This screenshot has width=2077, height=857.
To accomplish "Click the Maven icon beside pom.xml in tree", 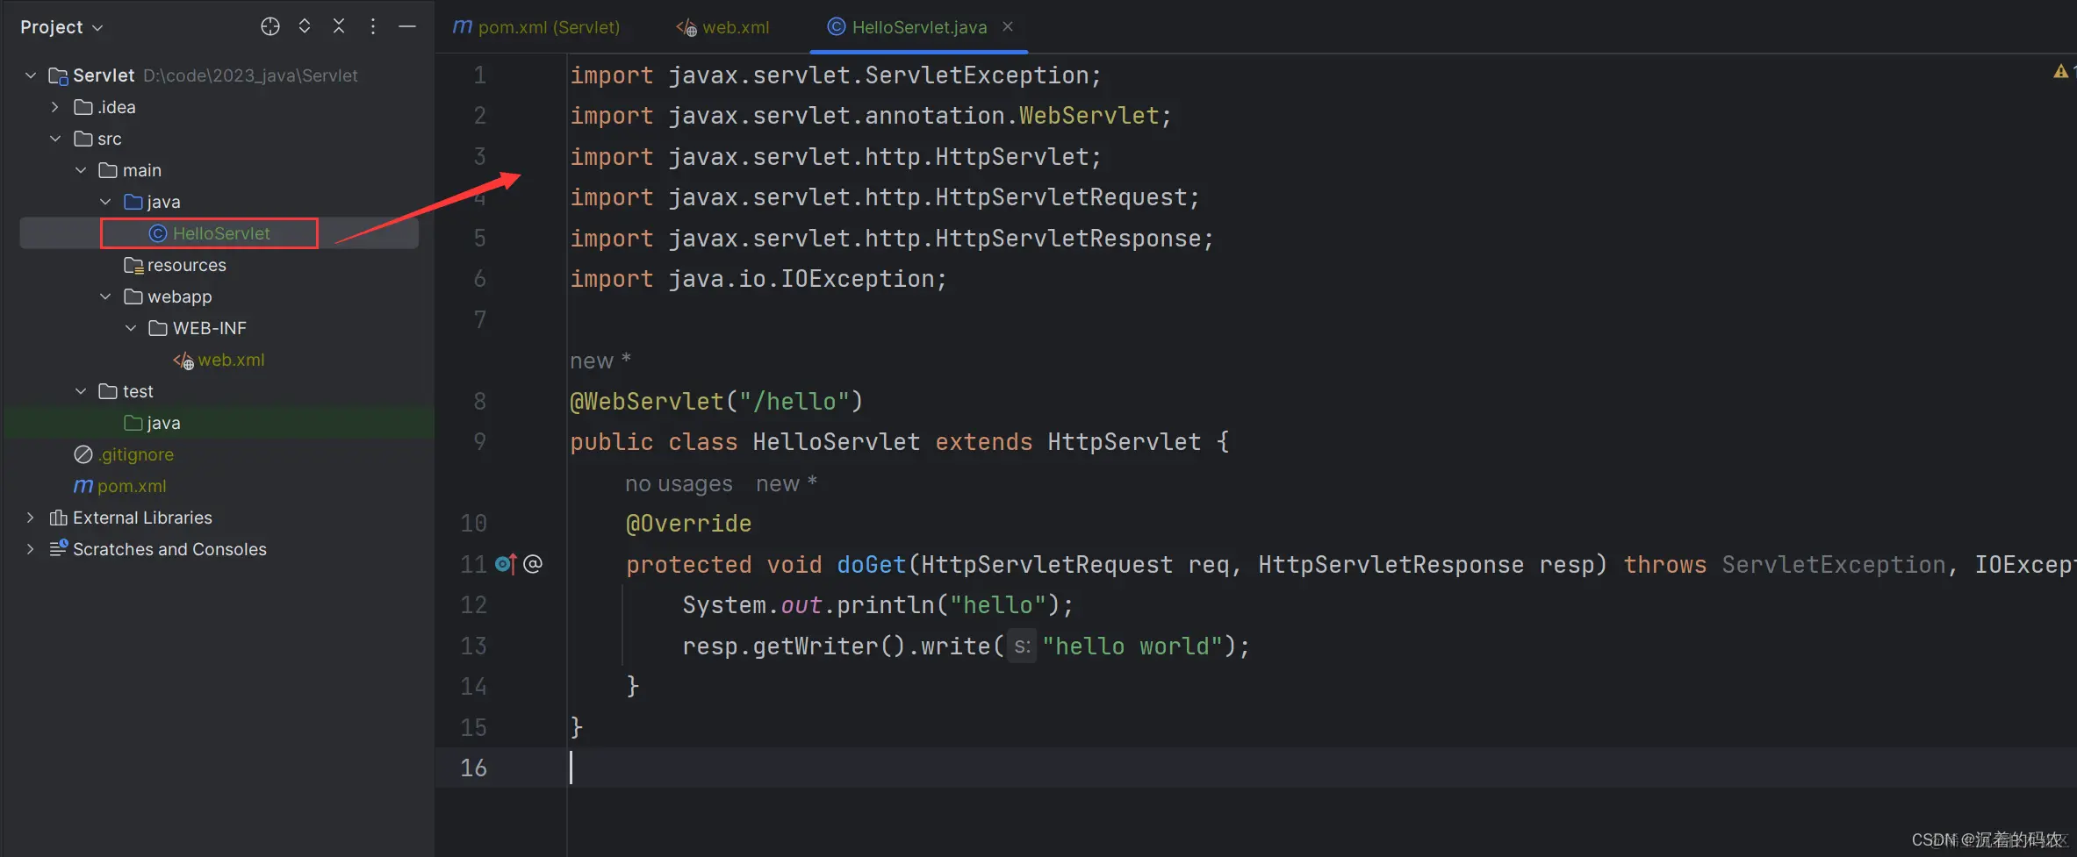I will pyautogui.click(x=83, y=486).
